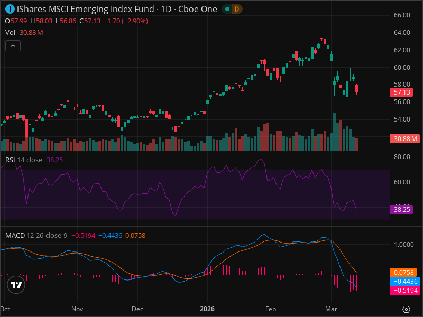Image resolution: width=423 pixels, height=317 pixels.
Task: Click the 62.00 price scale label
Action: coord(402,50)
